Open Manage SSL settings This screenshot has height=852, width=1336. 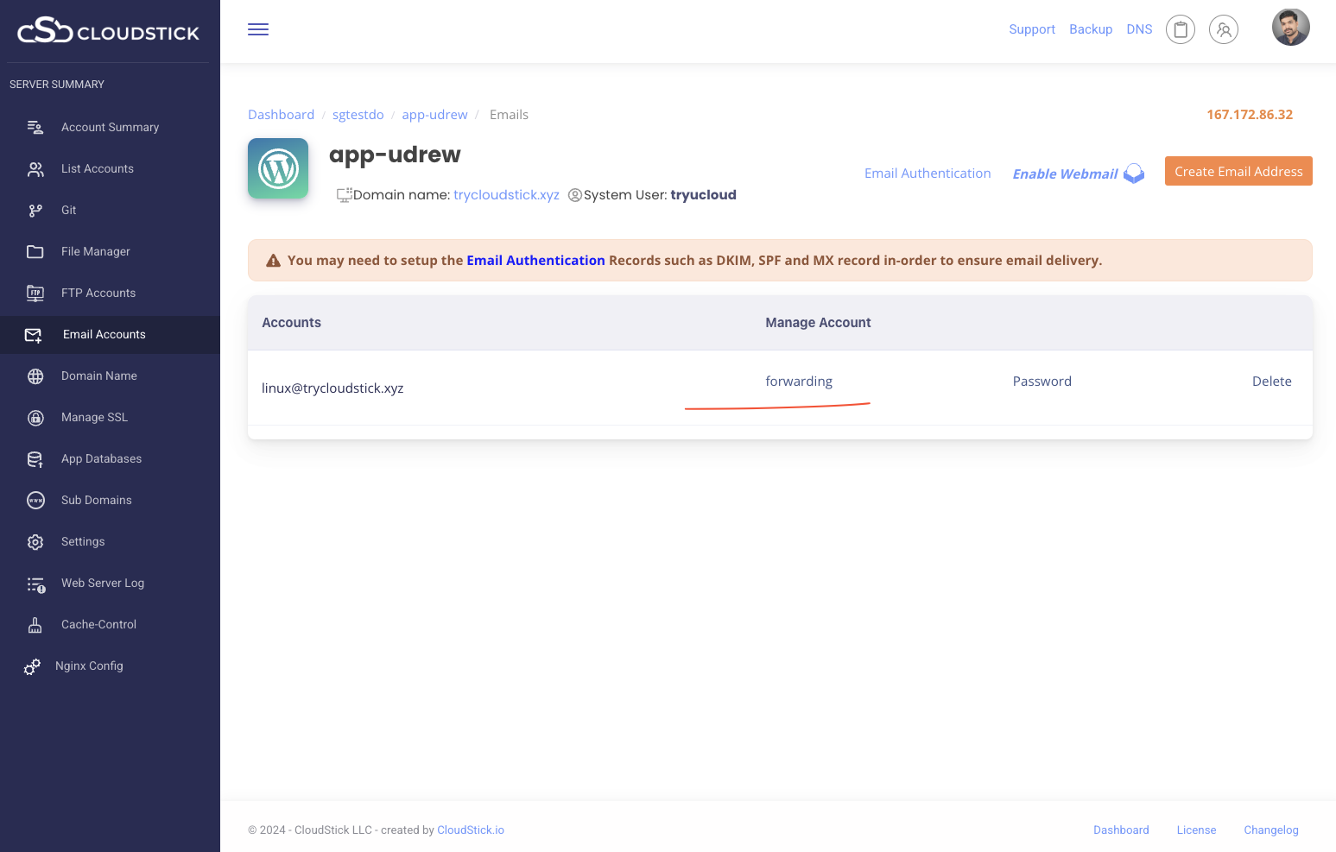(x=94, y=417)
